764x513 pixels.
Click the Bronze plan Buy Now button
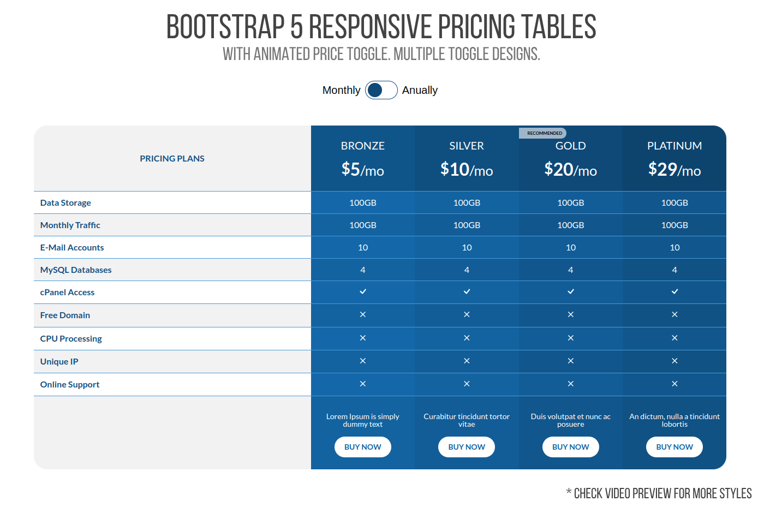[x=363, y=447]
